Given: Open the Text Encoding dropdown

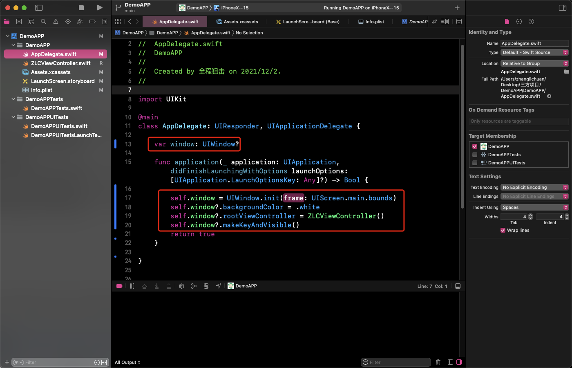Looking at the screenshot, I should [x=534, y=187].
